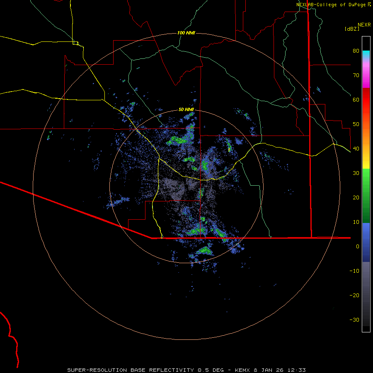Click the -20 value on the color scale
This screenshot has height=373, width=373.
[x=354, y=295]
